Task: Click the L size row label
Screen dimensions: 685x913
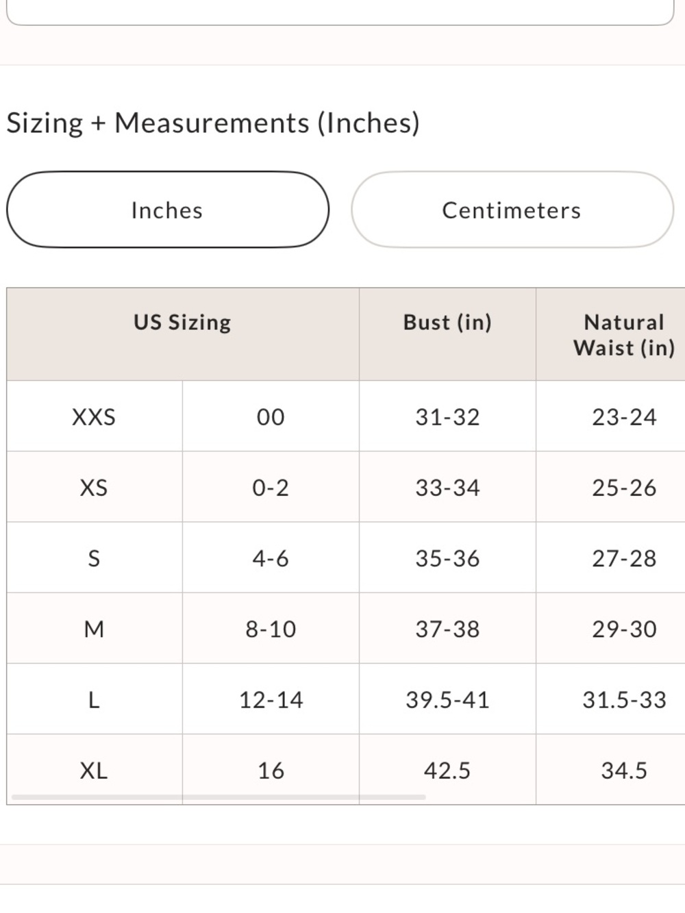Action: tap(95, 699)
